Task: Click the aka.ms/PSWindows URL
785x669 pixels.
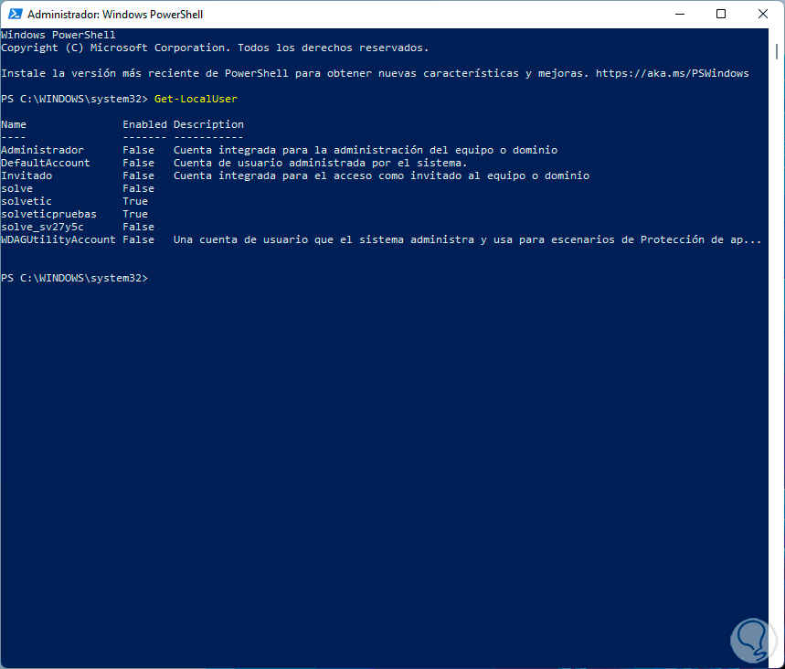Action: tap(672, 73)
